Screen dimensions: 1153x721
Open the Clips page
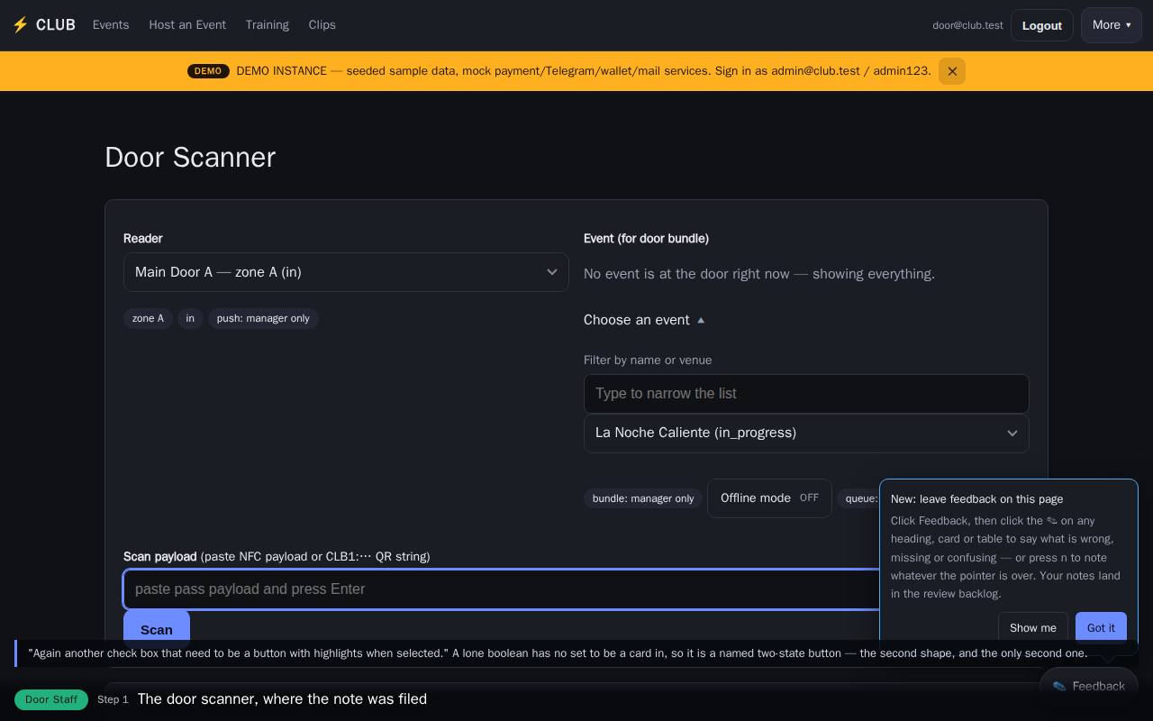coord(322,25)
